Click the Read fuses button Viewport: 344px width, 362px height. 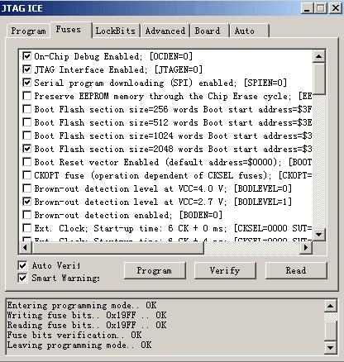click(296, 270)
